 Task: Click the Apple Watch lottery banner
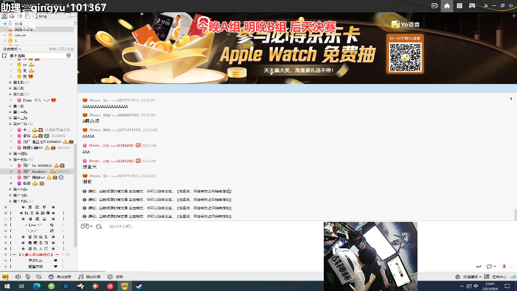click(x=297, y=48)
